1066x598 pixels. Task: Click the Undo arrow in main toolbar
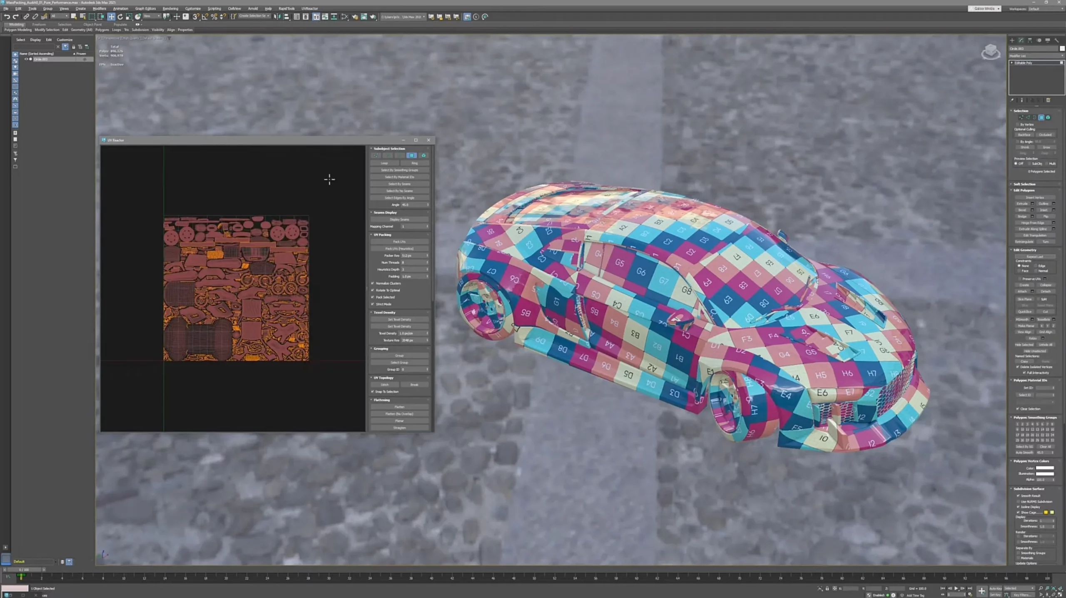(7, 17)
